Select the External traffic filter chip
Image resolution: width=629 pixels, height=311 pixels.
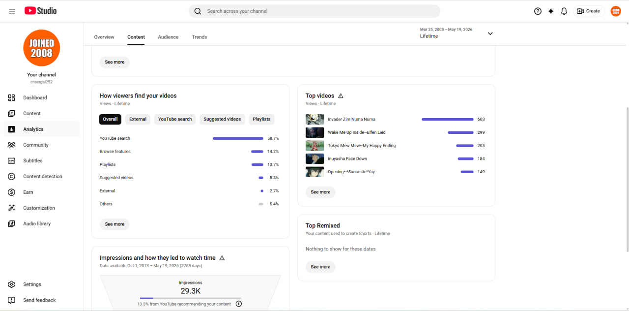(138, 119)
